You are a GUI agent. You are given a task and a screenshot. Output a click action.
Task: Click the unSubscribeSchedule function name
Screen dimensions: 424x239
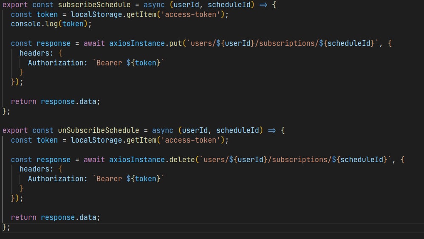point(99,130)
